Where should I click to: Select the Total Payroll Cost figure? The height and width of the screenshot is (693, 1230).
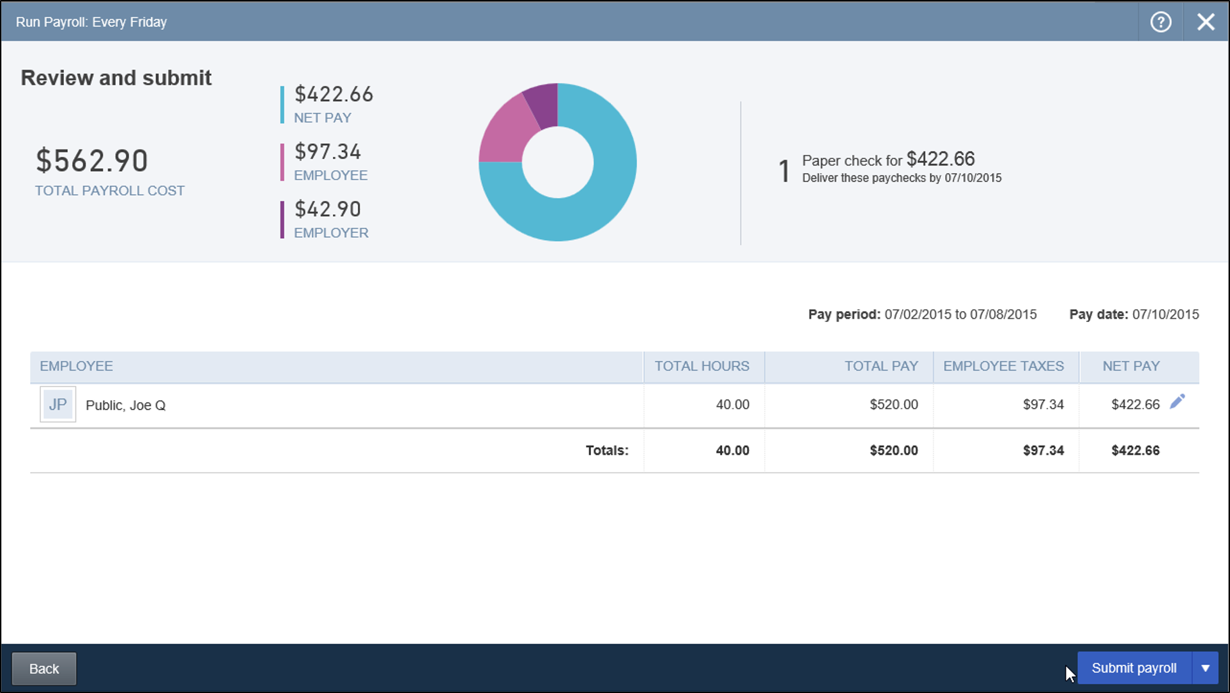91,161
